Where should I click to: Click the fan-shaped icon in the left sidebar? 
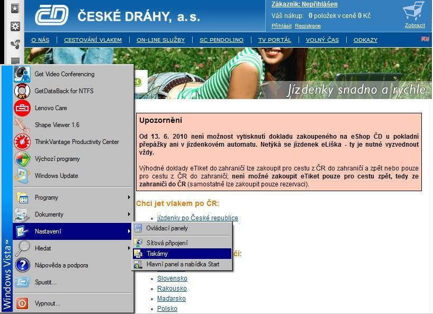15,43
